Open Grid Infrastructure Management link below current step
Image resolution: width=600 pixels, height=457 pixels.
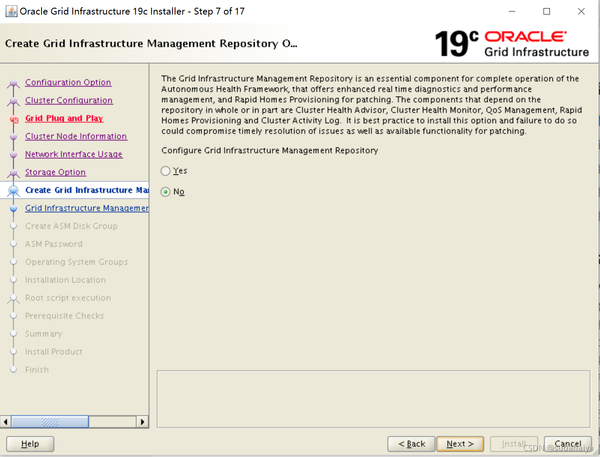(87, 208)
